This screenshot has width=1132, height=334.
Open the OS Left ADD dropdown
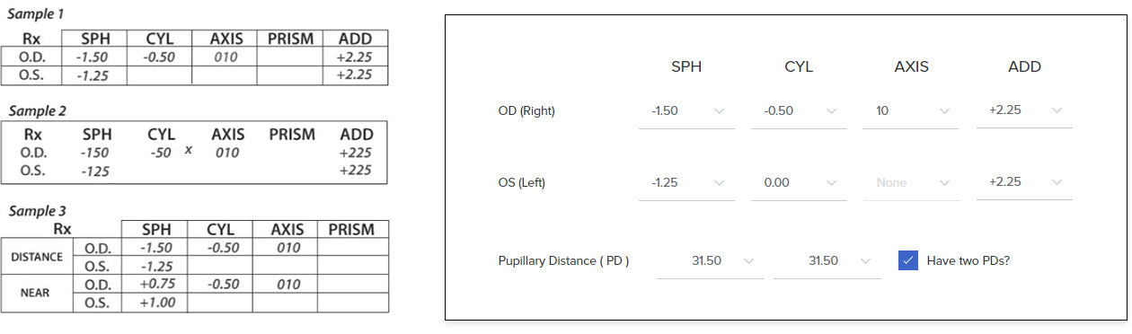(x=1024, y=182)
